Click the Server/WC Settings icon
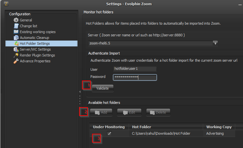This screenshot has height=148, width=243. coord(16,49)
